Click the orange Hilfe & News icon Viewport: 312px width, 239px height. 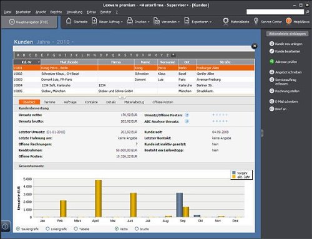pyautogui.click(x=288, y=21)
